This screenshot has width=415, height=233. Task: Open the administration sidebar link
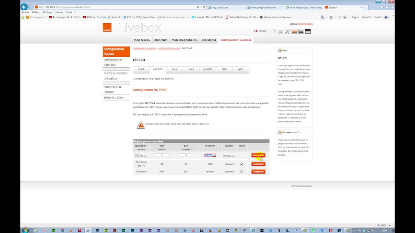coord(113,97)
